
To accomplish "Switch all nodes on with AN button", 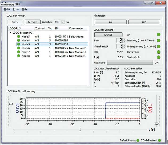I will click(x=111, y=22).
